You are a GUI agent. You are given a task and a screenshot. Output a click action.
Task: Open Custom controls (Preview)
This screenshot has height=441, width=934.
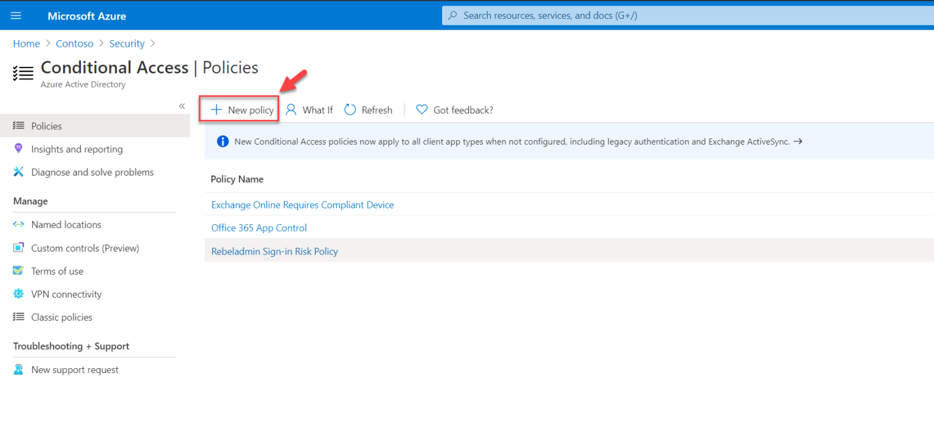point(84,248)
